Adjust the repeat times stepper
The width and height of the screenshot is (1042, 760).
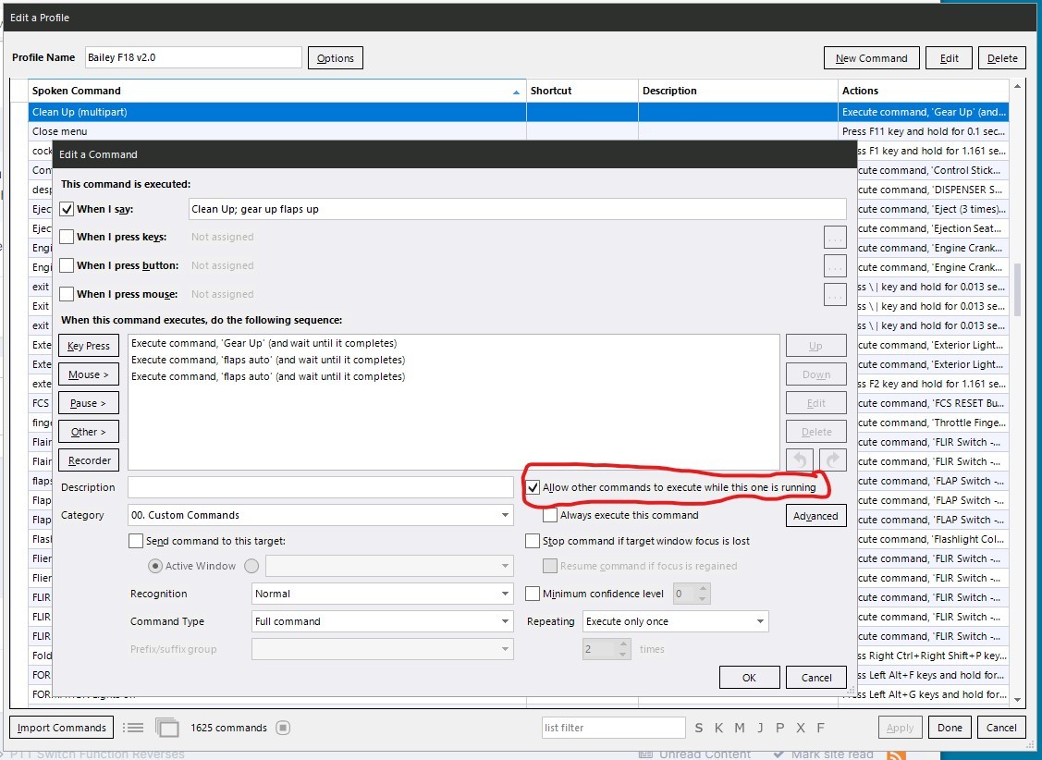(622, 650)
